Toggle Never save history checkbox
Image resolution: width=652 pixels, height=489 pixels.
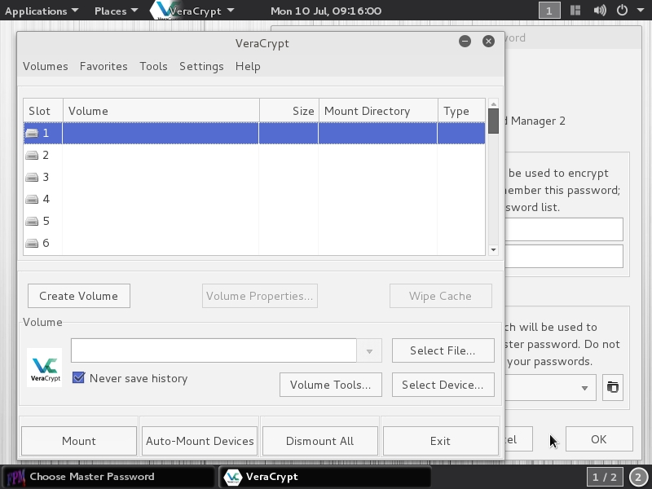(78, 378)
